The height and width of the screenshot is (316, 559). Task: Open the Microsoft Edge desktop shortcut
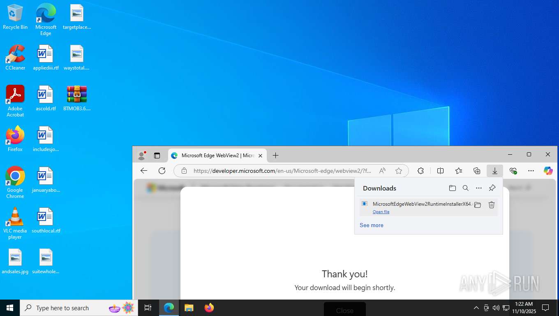pos(46,19)
